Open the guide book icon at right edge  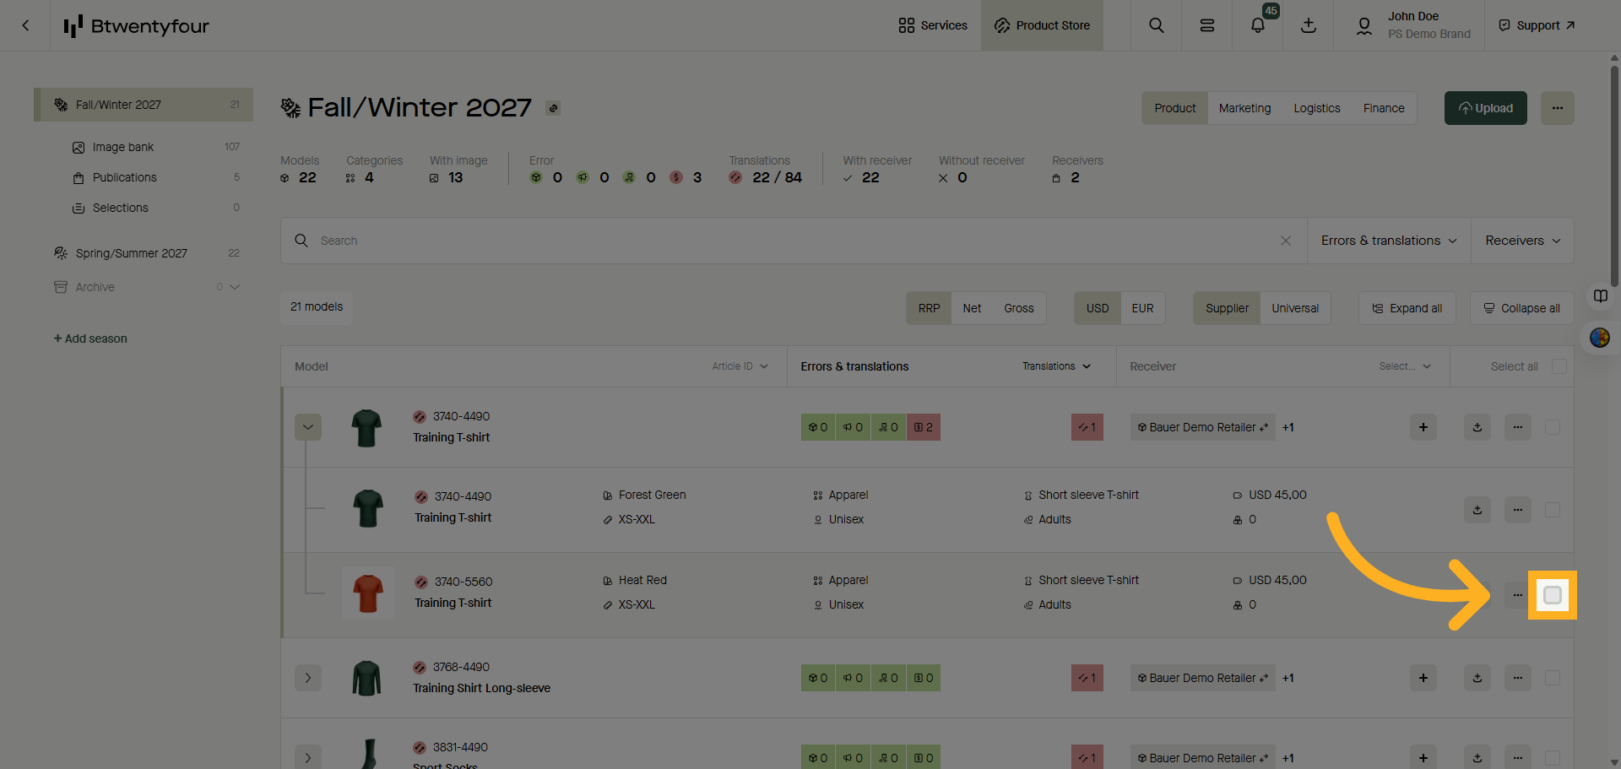[1600, 295]
